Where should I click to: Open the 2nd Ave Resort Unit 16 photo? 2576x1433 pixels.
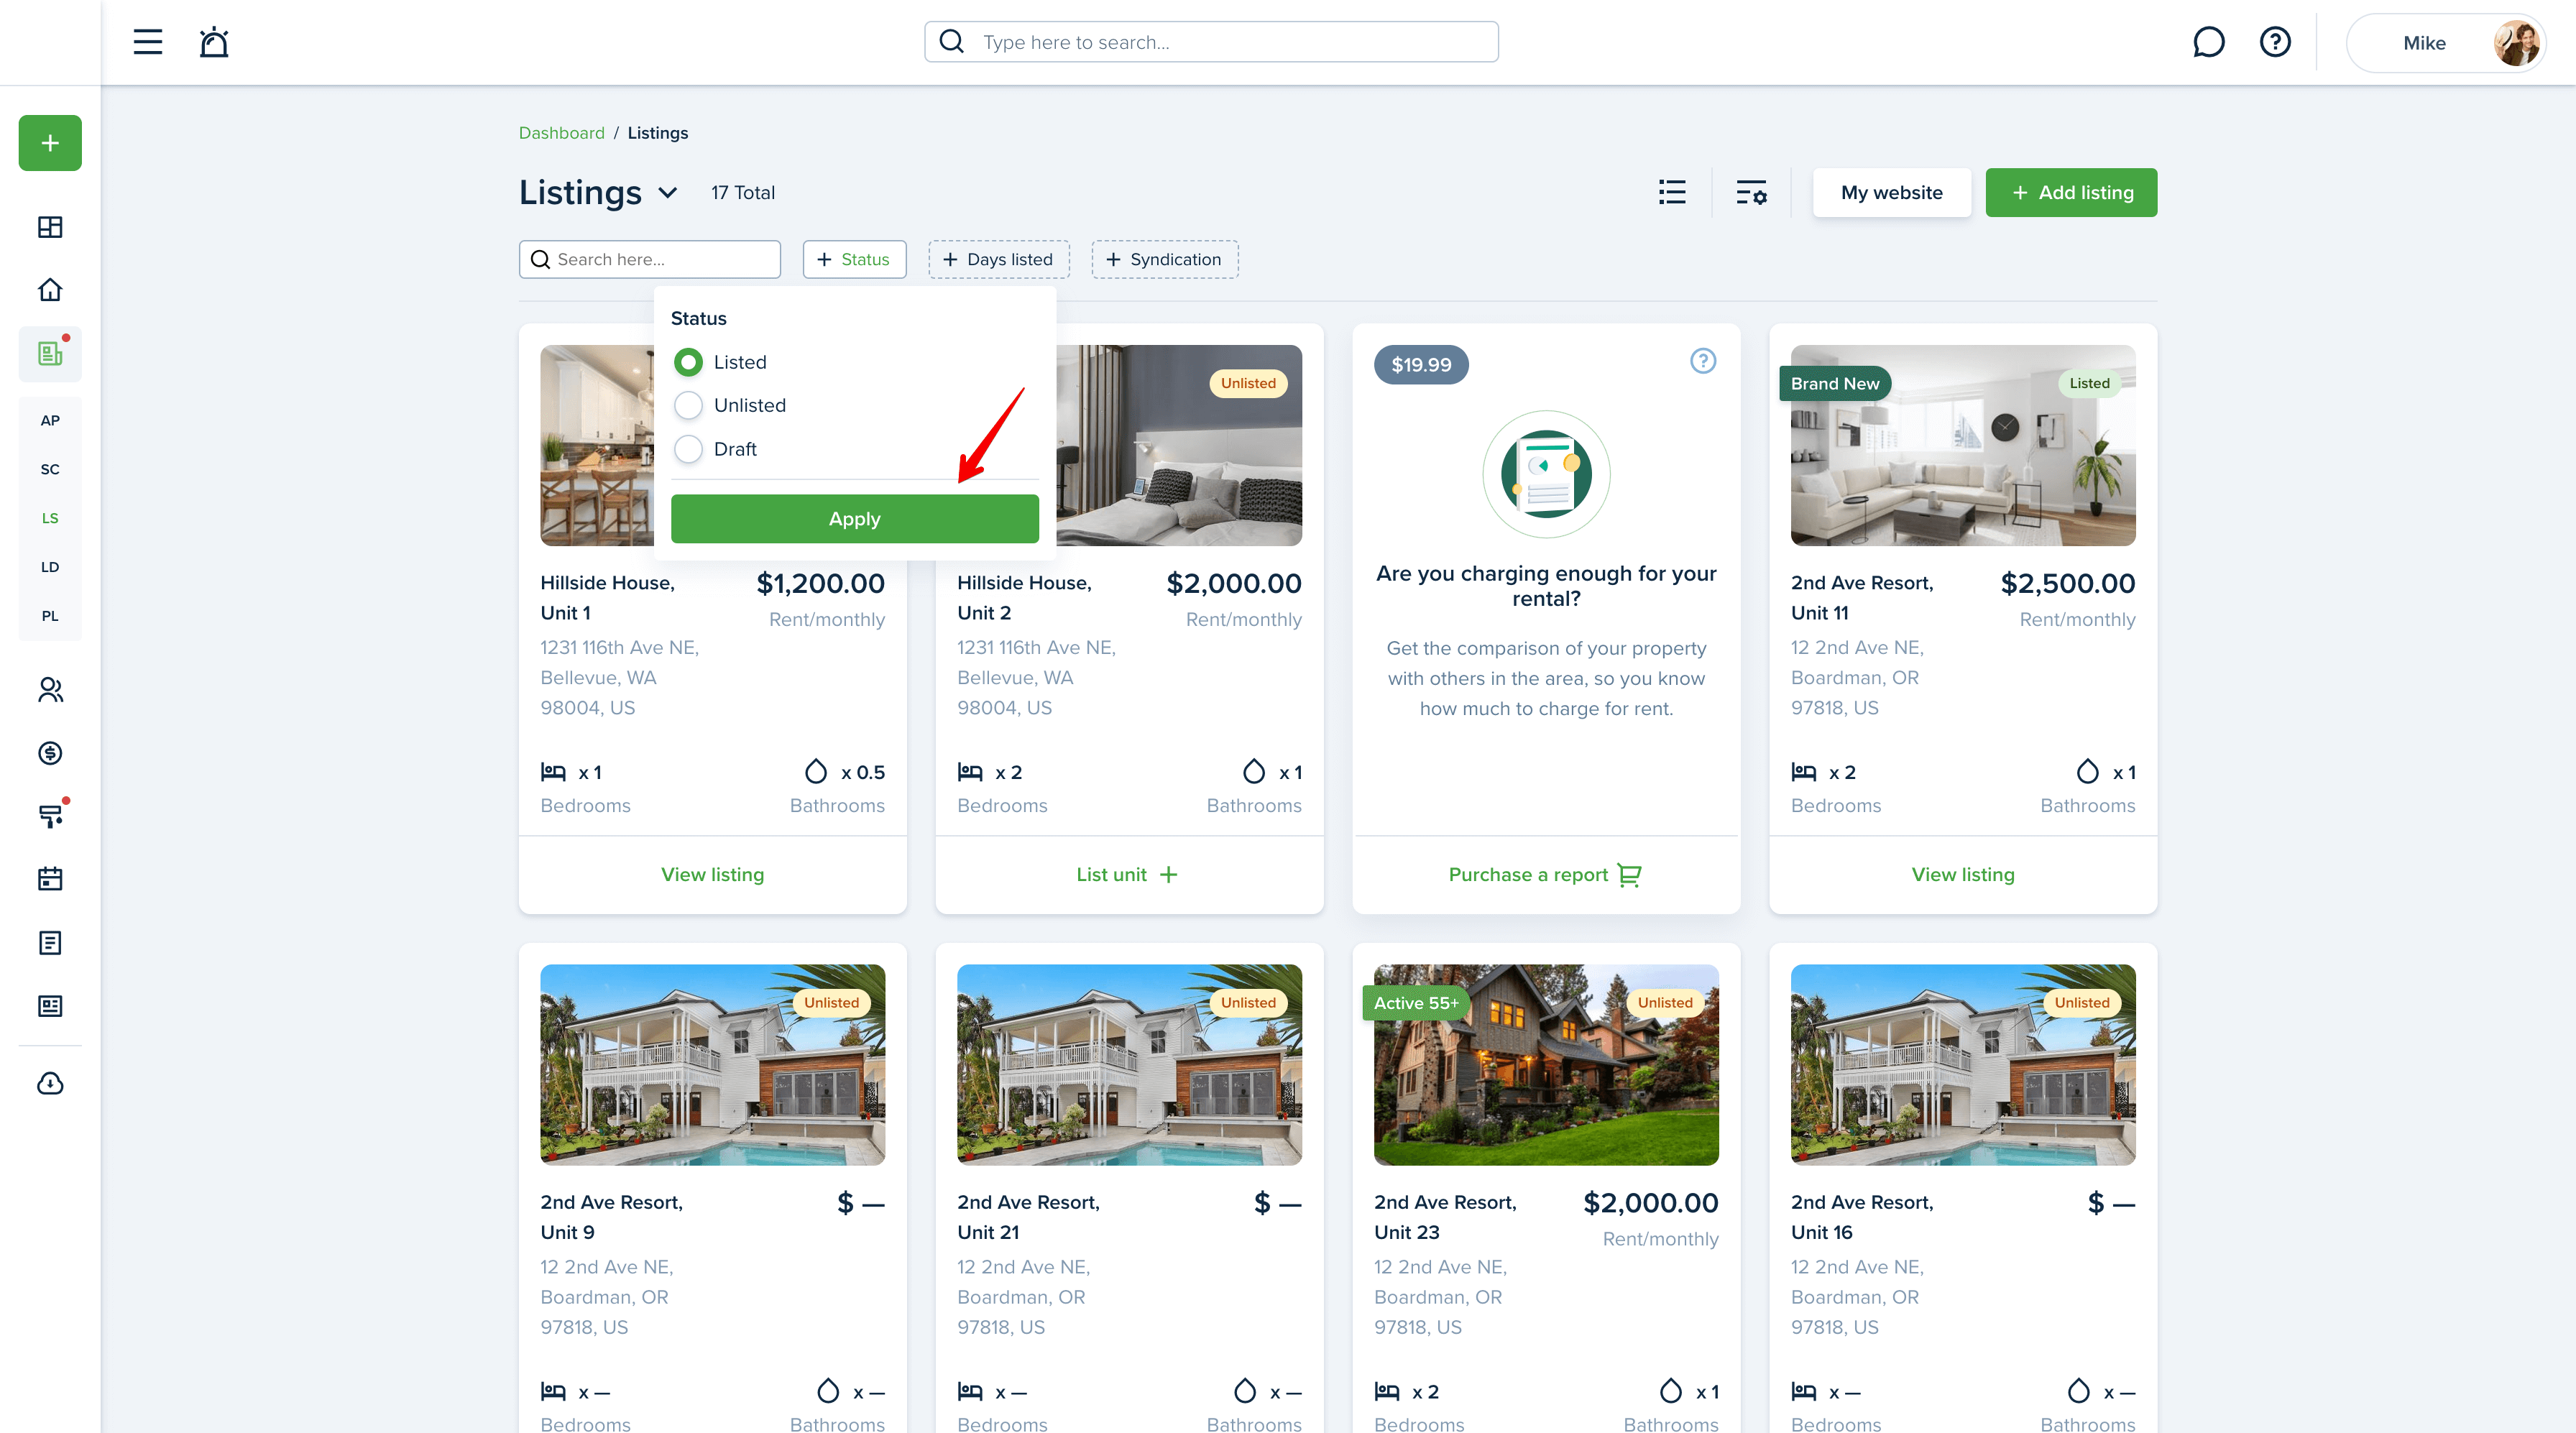point(1962,1064)
